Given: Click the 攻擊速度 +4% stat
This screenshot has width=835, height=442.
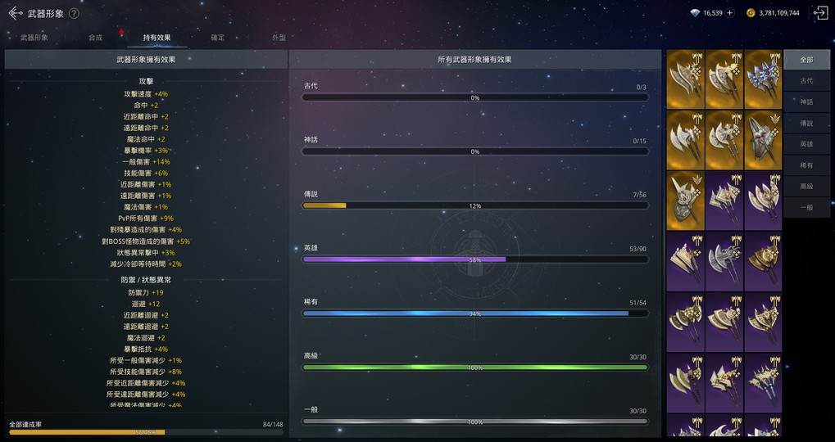Looking at the screenshot, I should [146, 94].
